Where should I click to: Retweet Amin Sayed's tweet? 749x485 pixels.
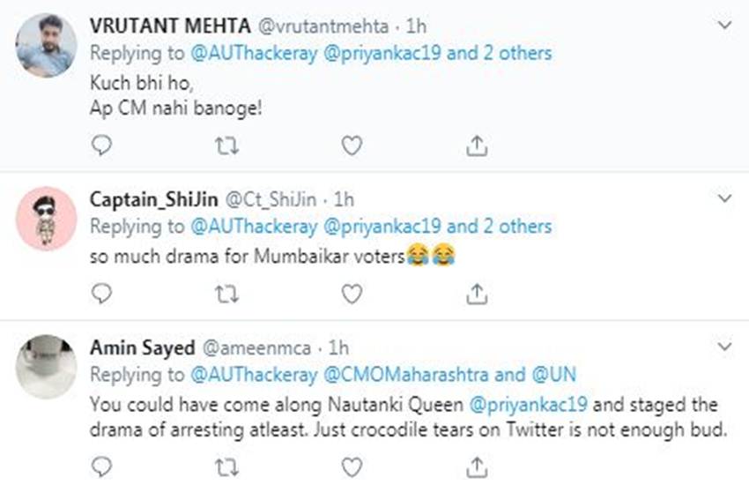tap(227, 465)
